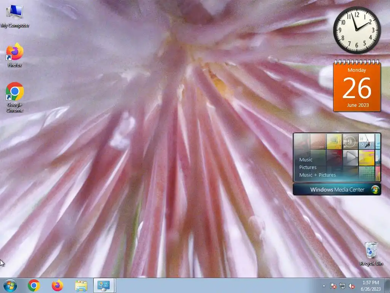Click the calendar gadget showing Monday 26

(x=357, y=86)
